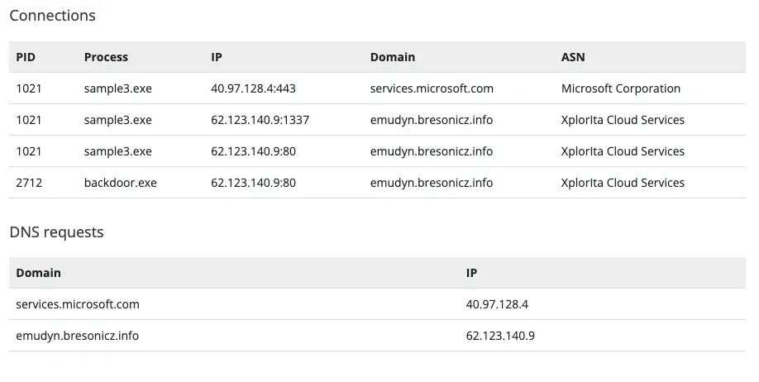Click PID 2712 in the Connections table
Screen dimensions: 759x382
[x=29, y=183]
